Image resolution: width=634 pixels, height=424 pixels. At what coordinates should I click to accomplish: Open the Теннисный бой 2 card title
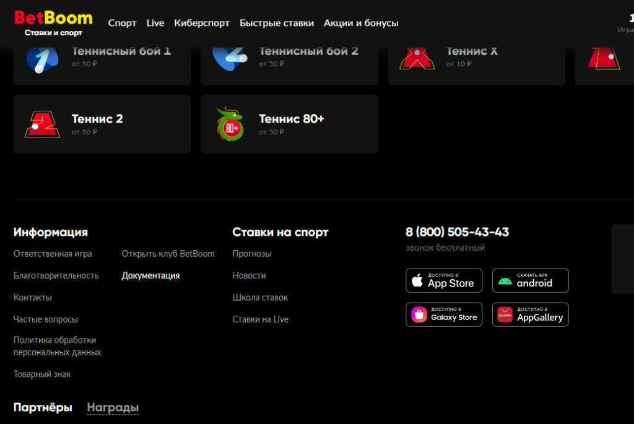pos(308,51)
